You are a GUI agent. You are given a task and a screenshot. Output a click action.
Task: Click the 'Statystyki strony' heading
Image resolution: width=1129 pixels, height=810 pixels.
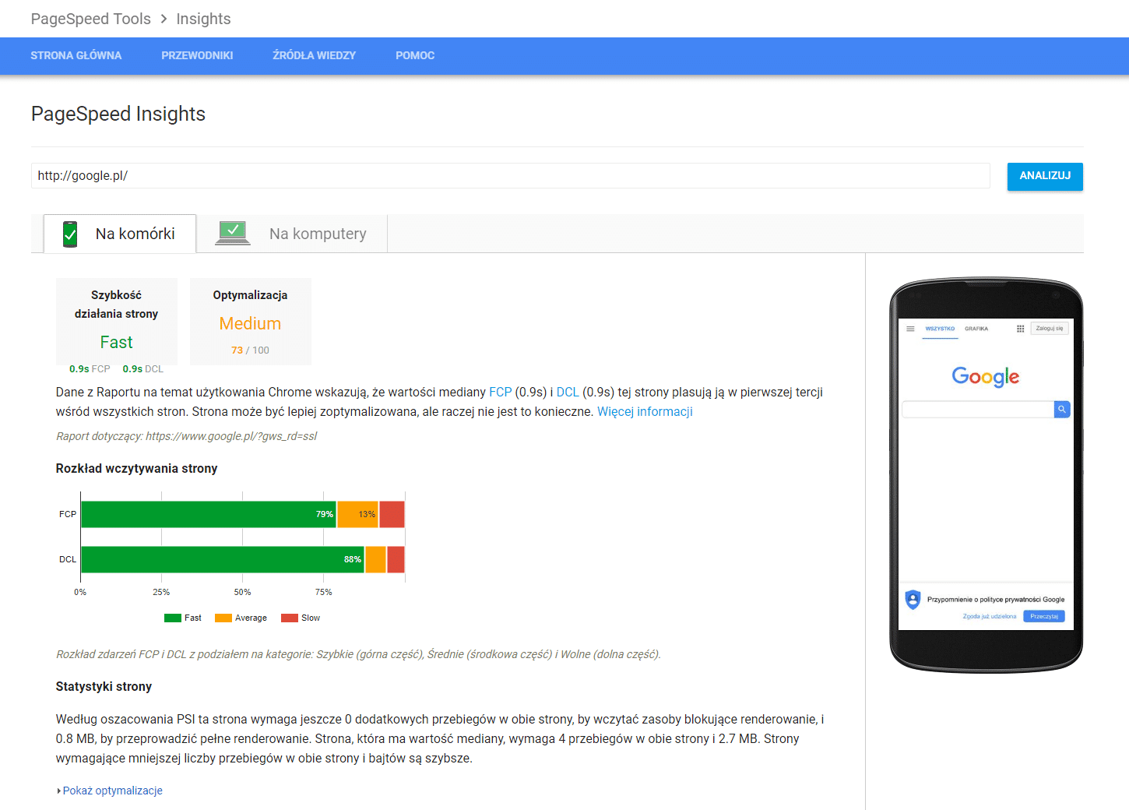[x=104, y=686]
